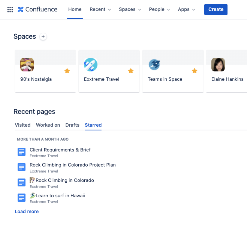The image size is (247, 230).
Task: Open the Exxtreme Travel space title
Action: [x=102, y=79]
